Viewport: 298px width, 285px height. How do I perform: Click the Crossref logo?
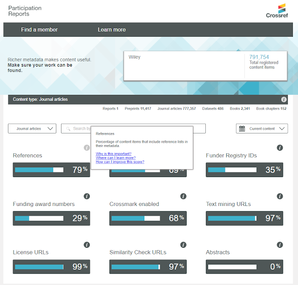coord(277,11)
